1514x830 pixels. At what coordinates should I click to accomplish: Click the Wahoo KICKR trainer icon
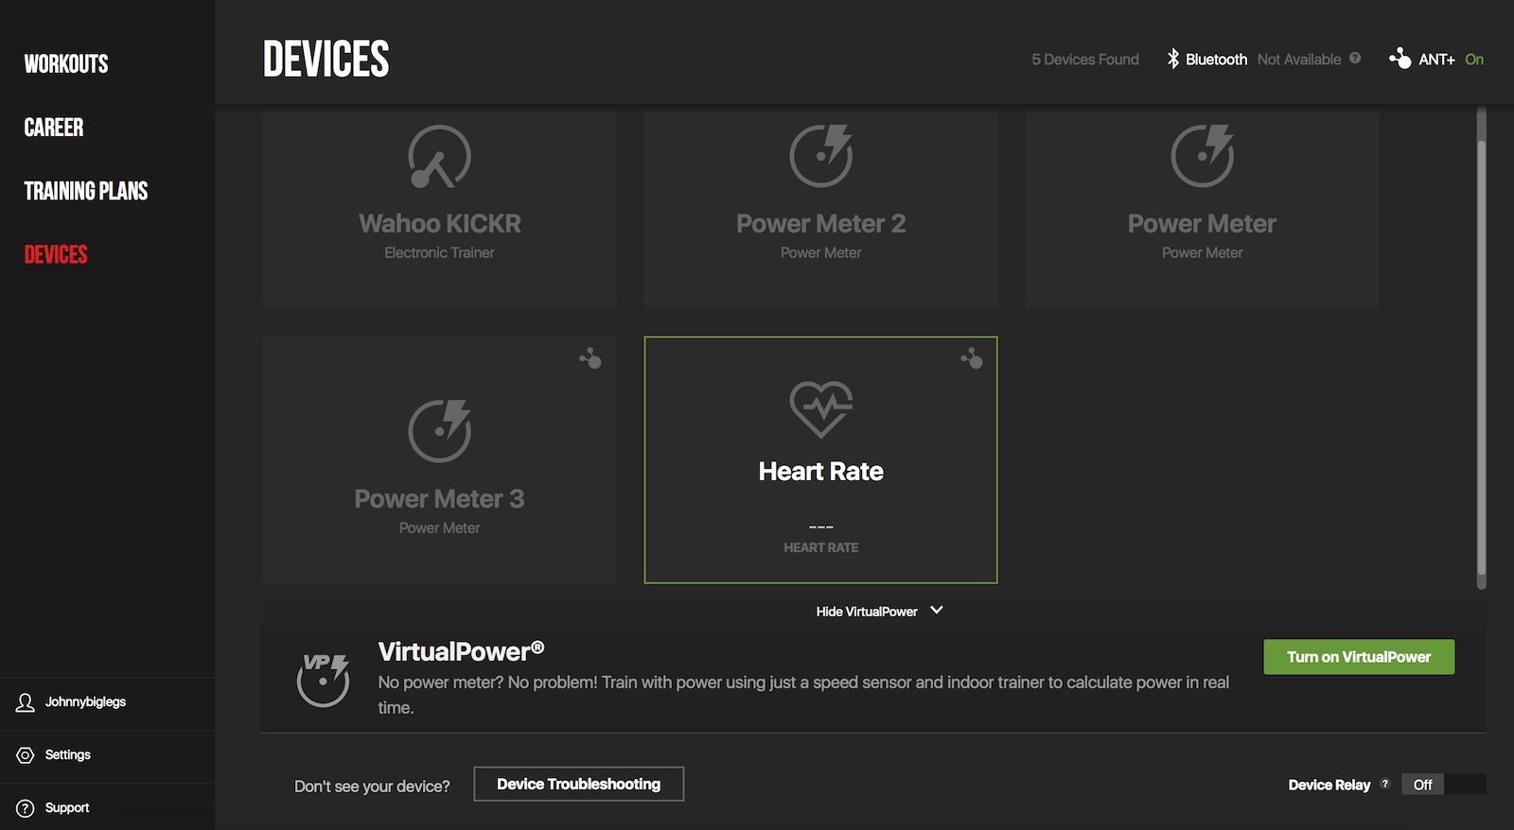tap(439, 157)
